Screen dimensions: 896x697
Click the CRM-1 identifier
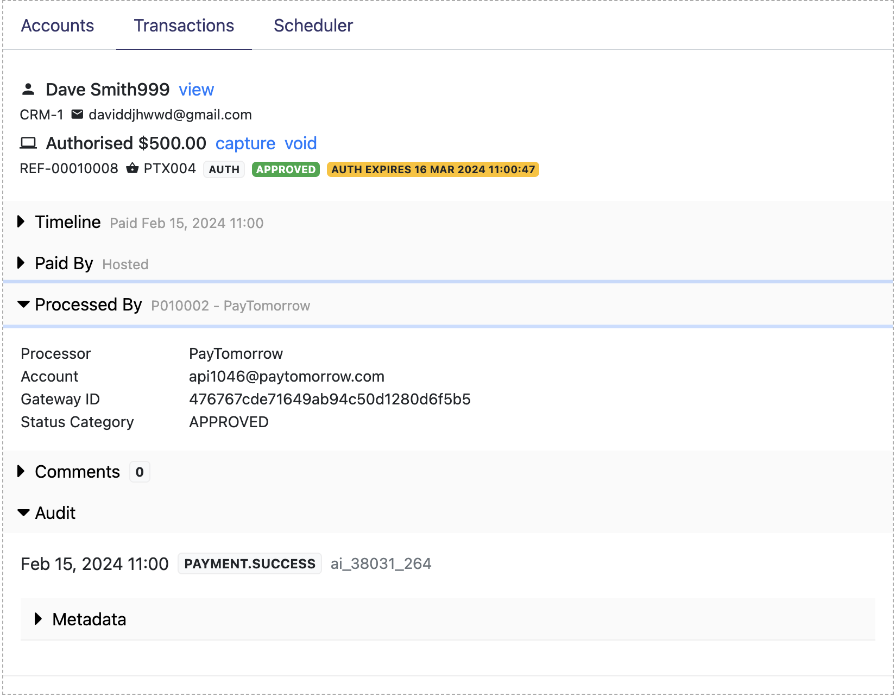point(41,115)
